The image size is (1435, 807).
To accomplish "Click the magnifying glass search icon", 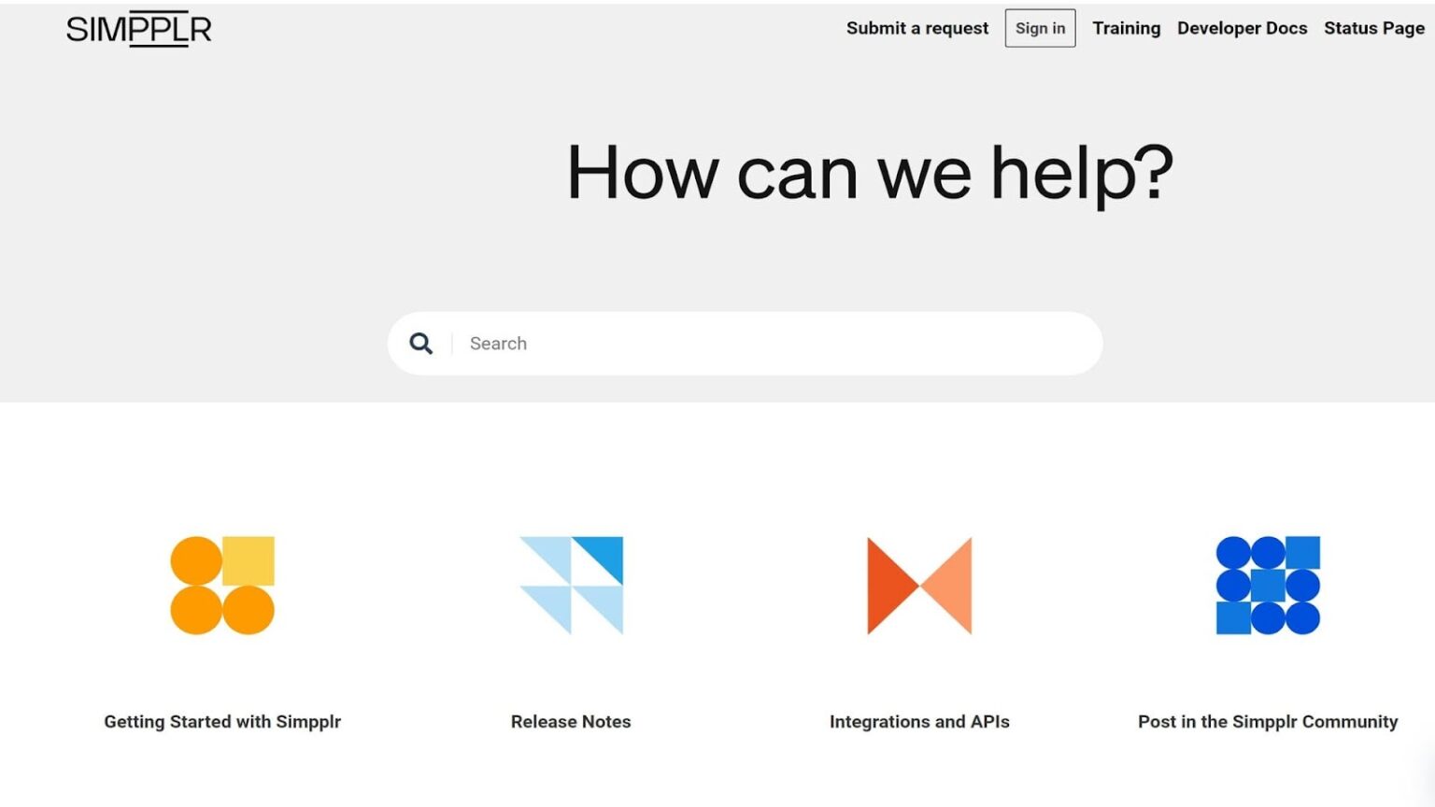I will pos(421,344).
